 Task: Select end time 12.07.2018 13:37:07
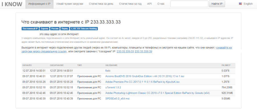point(61,76)
